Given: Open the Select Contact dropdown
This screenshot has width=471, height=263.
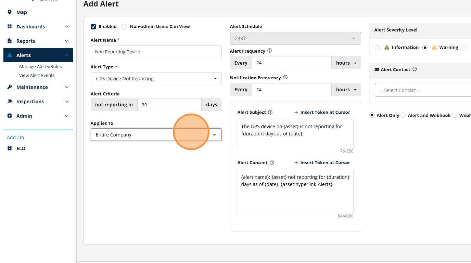Looking at the screenshot, I should click(423, 90).
